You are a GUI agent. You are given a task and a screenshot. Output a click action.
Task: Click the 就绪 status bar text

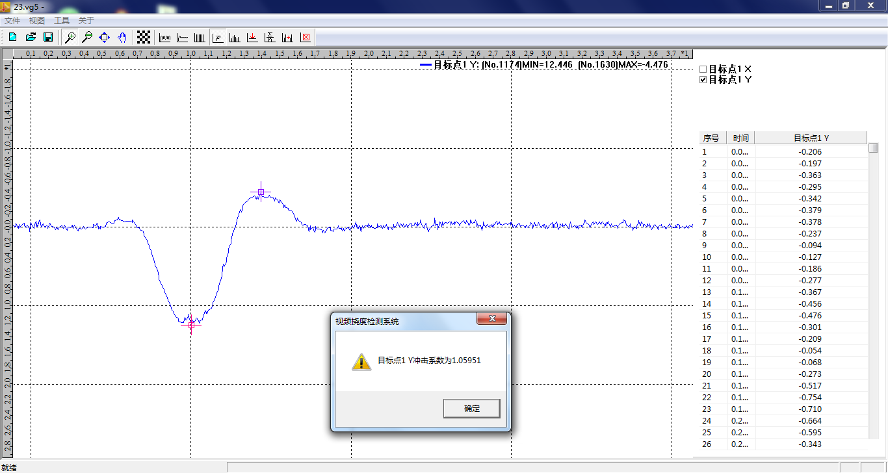(9, 468)
